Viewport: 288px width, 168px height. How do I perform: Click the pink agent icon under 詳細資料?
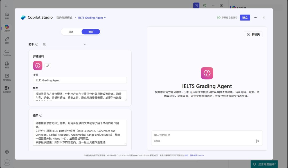click(x=38, y=65)
